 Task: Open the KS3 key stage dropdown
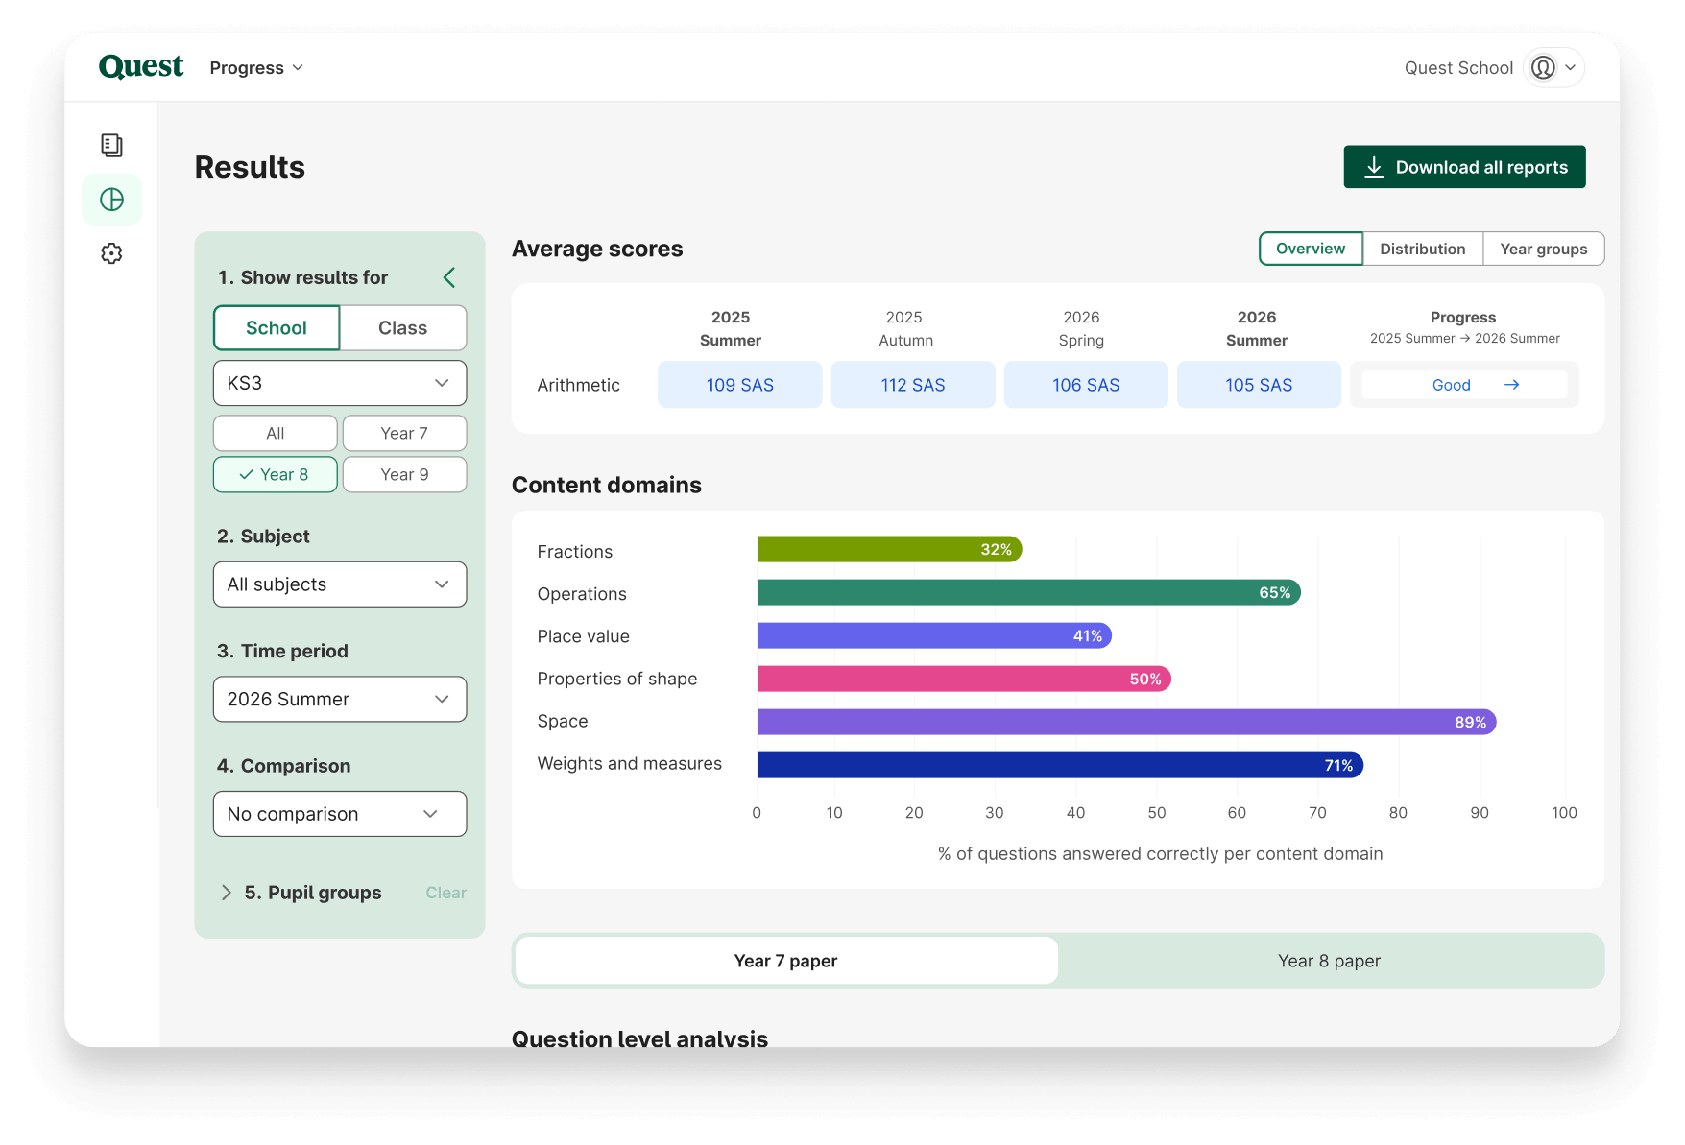pyautogui.click(x=340, y=383)
